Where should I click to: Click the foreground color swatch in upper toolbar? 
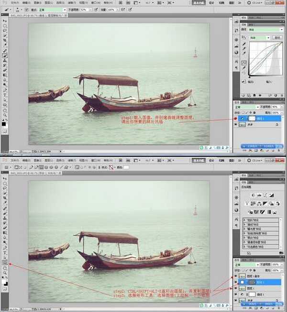coord(4,124)
